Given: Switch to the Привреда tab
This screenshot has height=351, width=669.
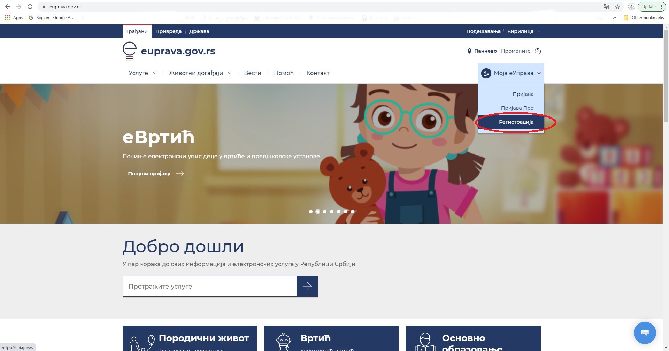Looking at the screenshot, I should pos(168,31).
